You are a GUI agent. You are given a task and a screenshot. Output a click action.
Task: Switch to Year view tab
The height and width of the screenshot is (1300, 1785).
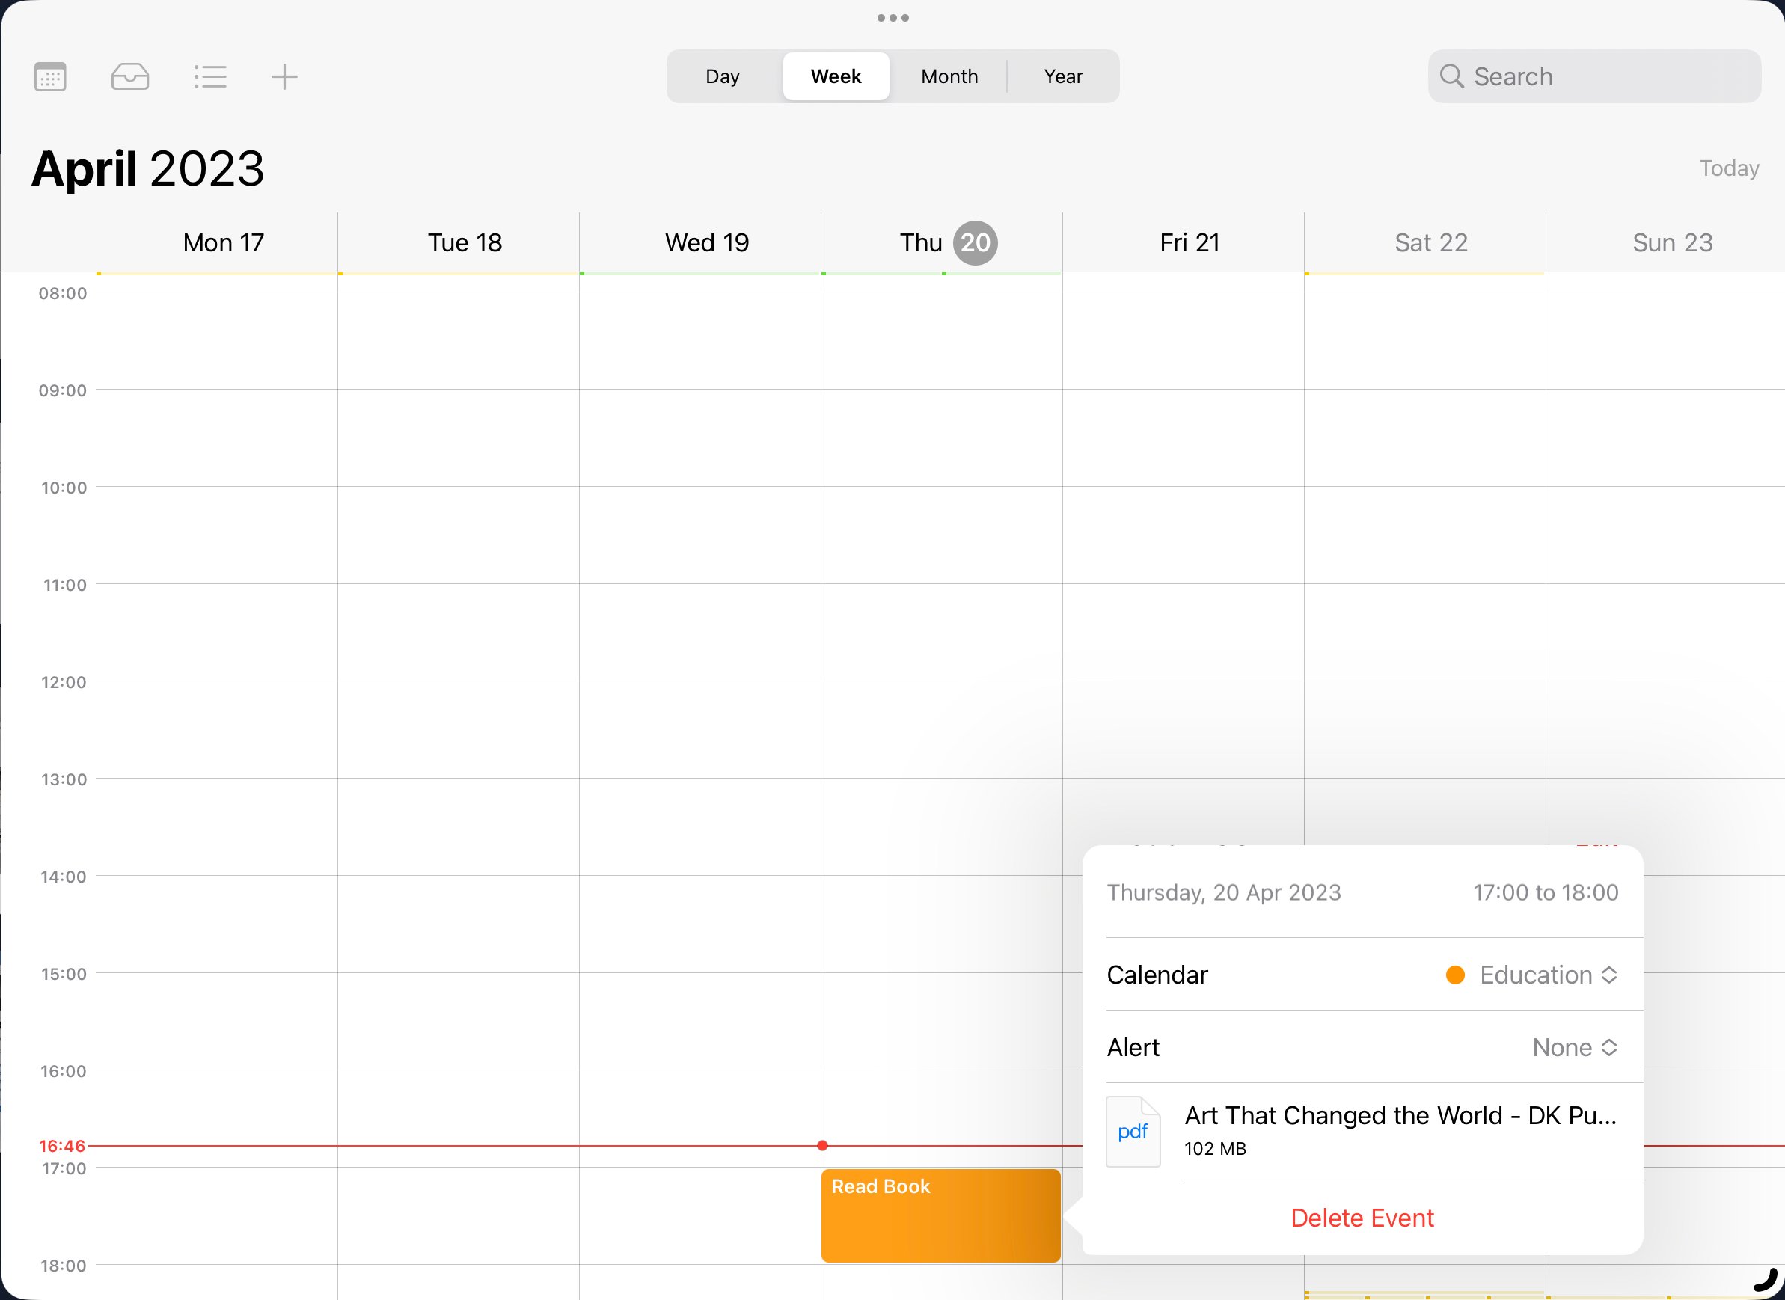click(x=1062, y=76)
